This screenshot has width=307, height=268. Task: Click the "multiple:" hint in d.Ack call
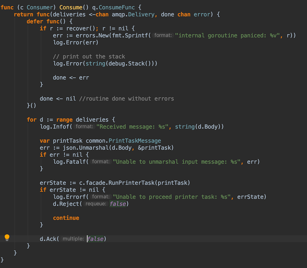(73, 239)
